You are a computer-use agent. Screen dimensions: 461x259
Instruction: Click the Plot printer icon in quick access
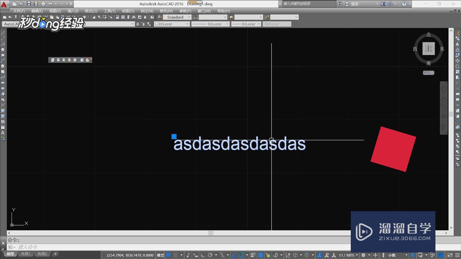click(x=43, y=4)
